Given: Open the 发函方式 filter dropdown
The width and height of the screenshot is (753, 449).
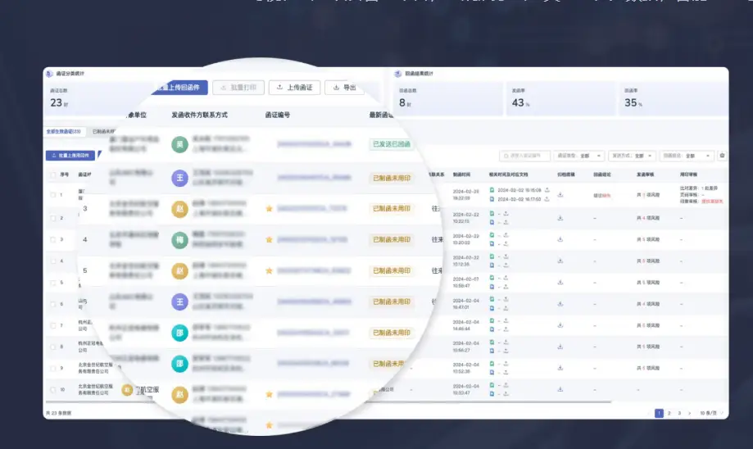Looking at the screenshot, I should coord(632,155).
